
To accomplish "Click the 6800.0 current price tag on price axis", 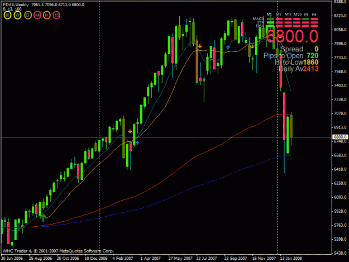I will (340, 137).
